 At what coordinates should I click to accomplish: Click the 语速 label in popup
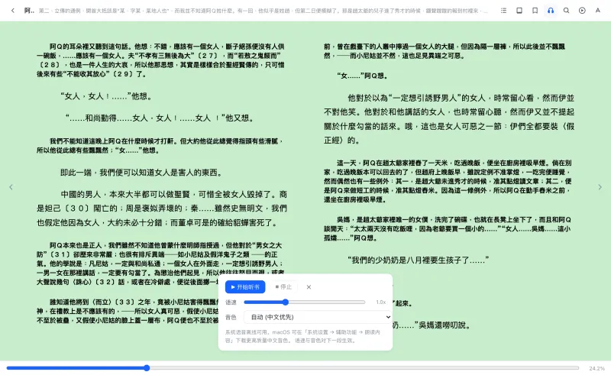tap(231, 302)
